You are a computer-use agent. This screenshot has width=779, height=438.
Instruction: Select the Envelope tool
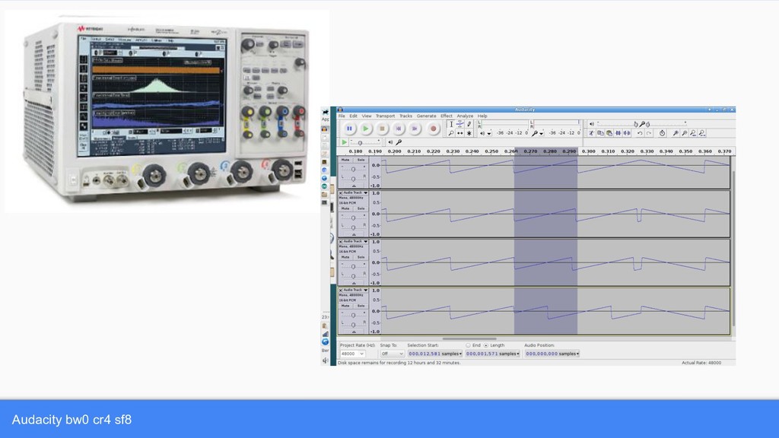click(x=460, y=124)
